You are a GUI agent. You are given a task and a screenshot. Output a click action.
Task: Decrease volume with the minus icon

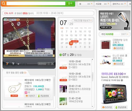(x=22, y=64)
